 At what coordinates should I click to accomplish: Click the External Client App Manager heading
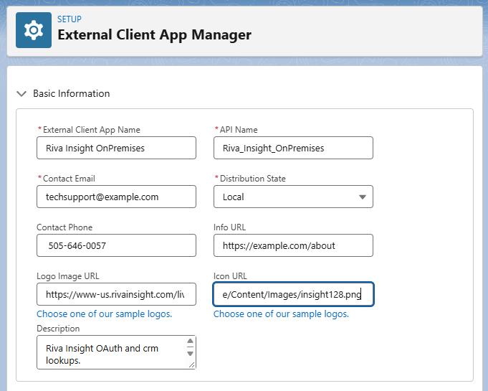tap(154, 34)
